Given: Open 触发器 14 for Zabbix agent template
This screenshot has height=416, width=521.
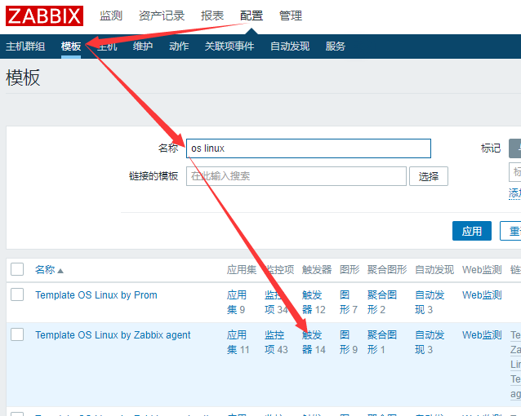Looking at the screenshot, I should tap(314, 342).
